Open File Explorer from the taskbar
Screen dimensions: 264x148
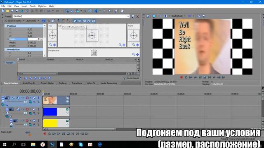[33, 144]
